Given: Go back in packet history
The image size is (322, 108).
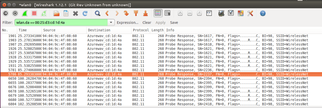Looking at the screenshot, I should (x=107, y=13).
